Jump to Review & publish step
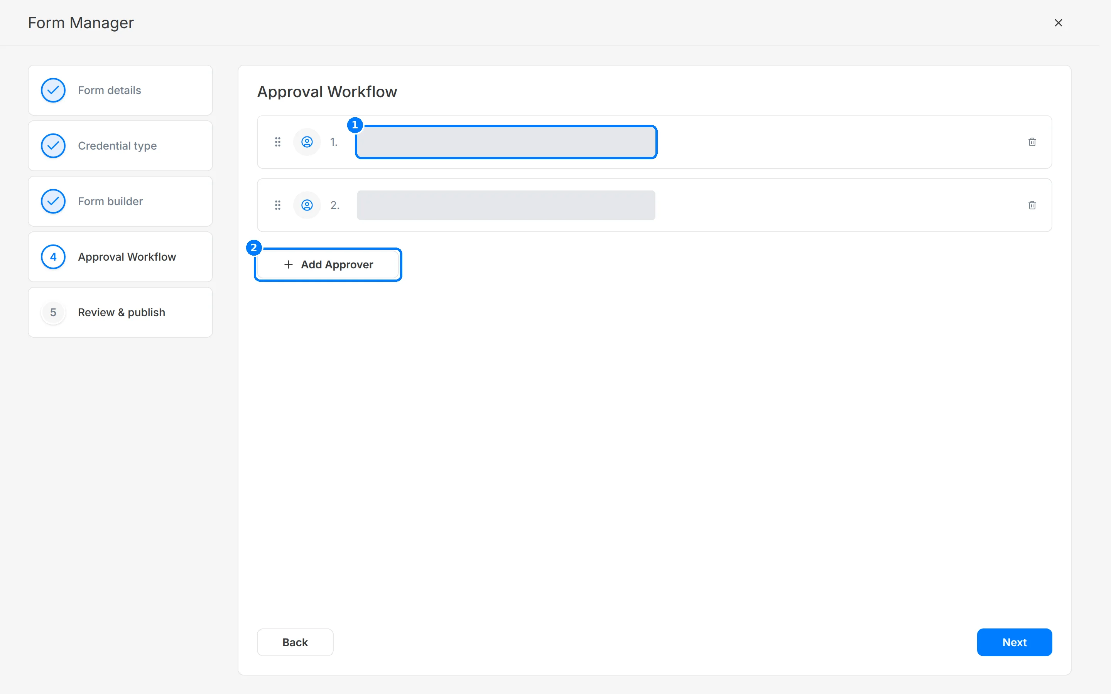 (x=120, y=313)
